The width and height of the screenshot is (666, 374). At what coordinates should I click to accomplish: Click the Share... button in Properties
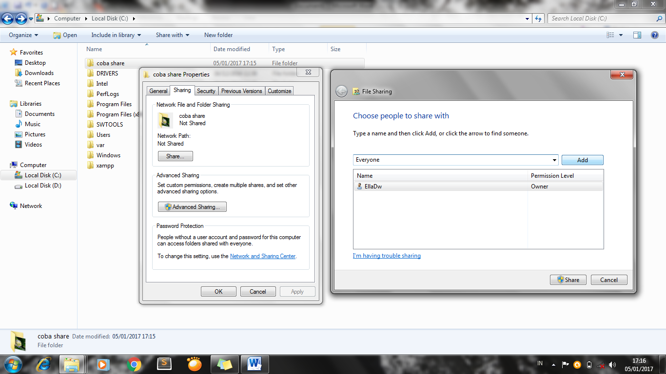(x=176, y=156)
